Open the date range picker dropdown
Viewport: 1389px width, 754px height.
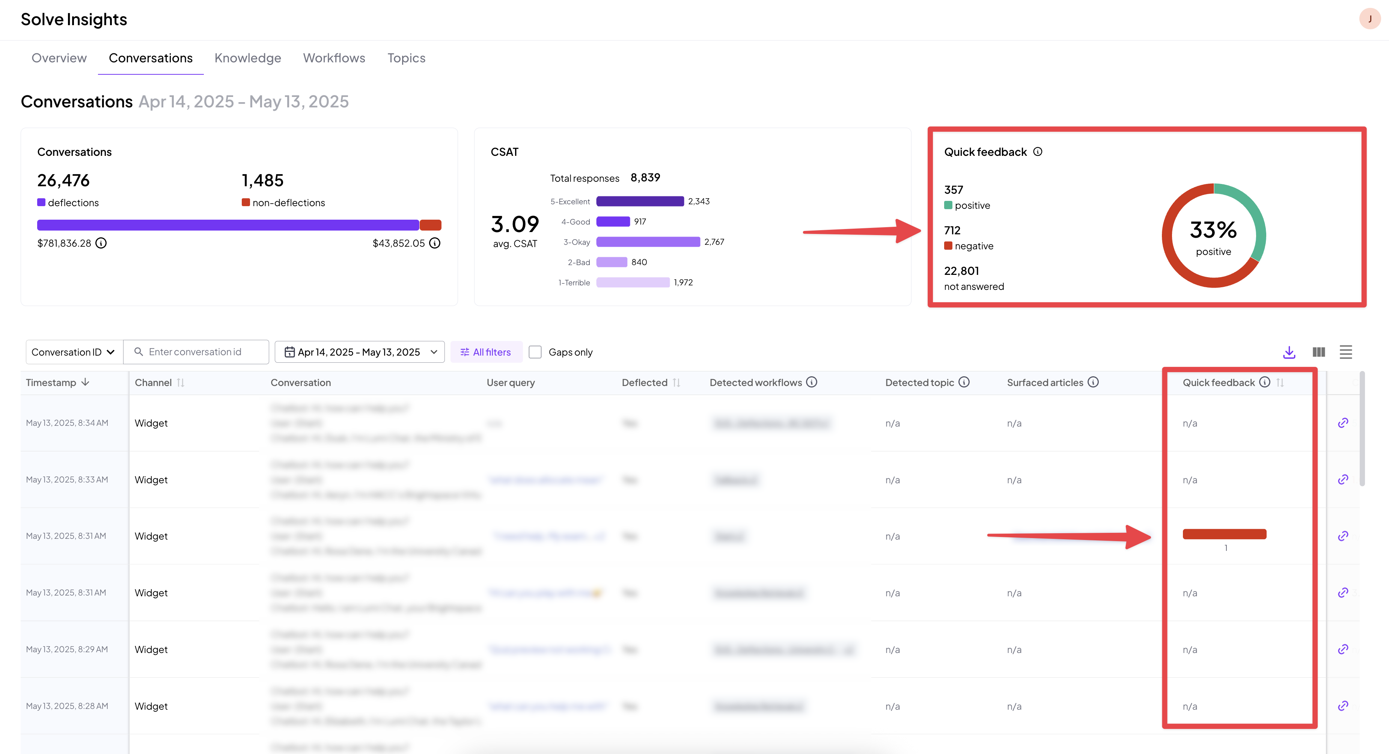coord(360,352)
